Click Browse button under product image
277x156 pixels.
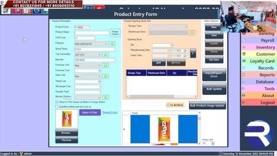pyautogui.click(x=66, y=133)
